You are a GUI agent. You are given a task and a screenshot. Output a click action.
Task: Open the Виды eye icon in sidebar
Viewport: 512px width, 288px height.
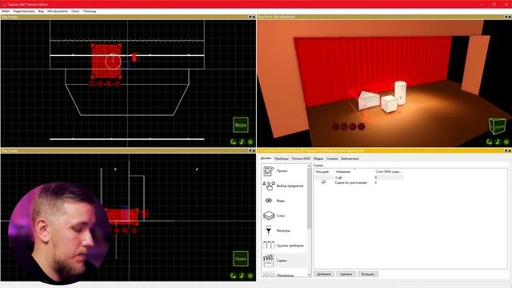269,201
